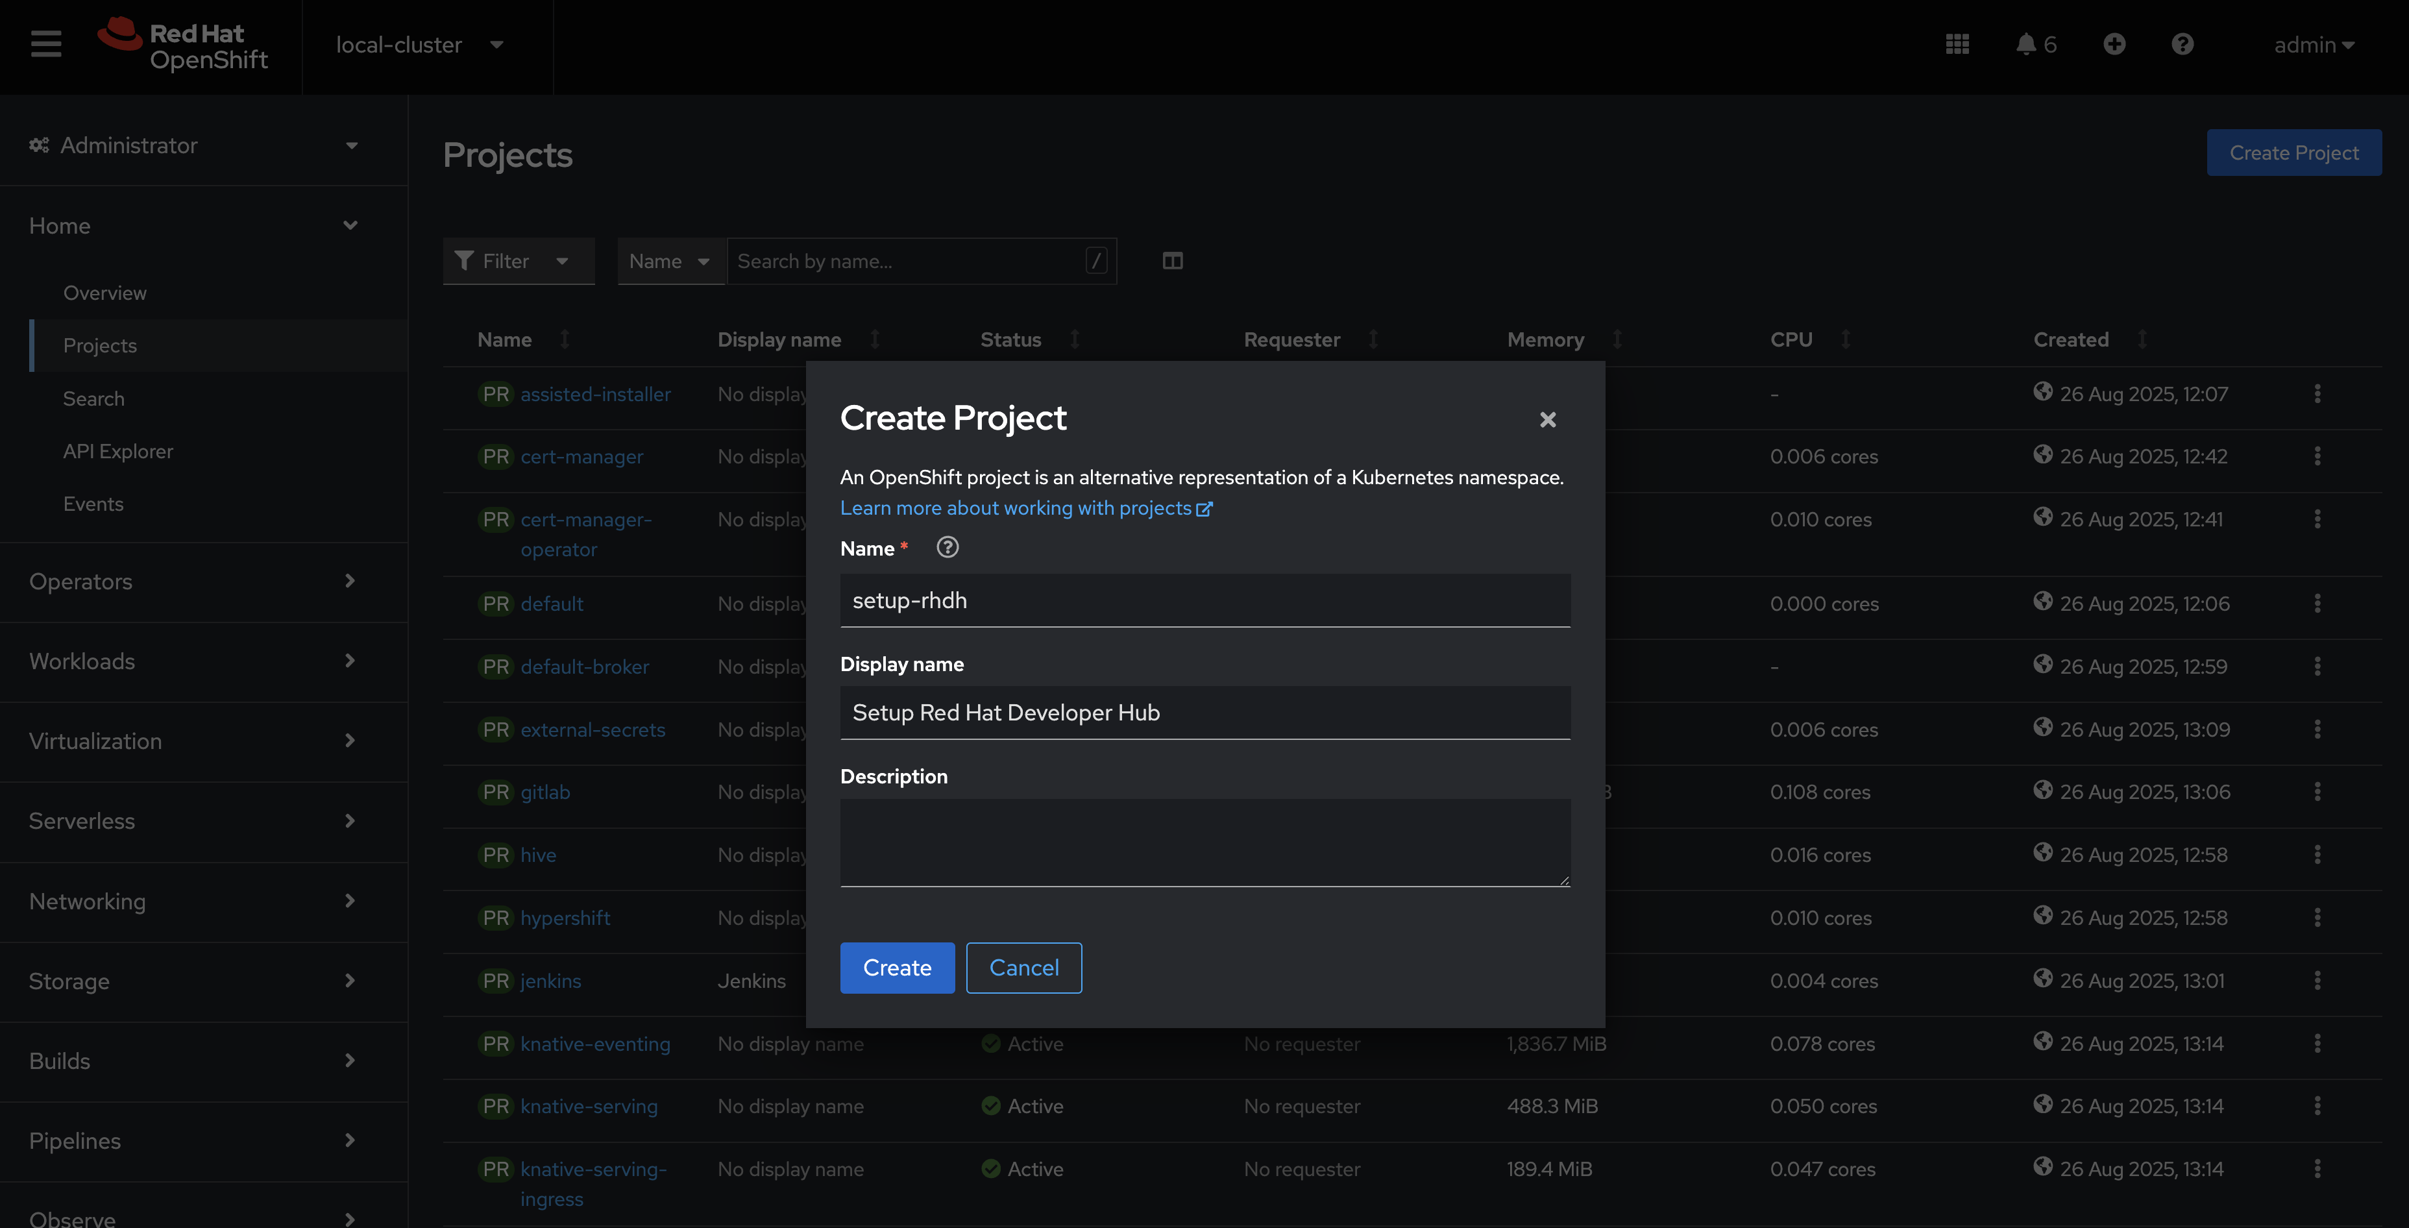The image size is (2409, 1228).
Task: Toggle the hamburger navigation menu
Action: pos(46,44)
